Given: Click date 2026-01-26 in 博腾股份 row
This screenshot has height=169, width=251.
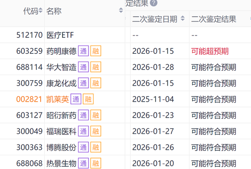Looking at the screenshot, I should [x=153, y=148].
